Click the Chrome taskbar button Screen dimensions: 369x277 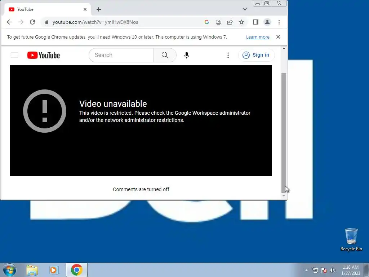click(x=77, y=270)
